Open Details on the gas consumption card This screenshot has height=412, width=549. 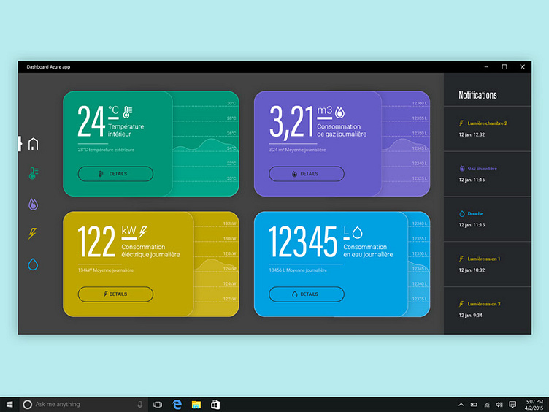tap(306, 174)
